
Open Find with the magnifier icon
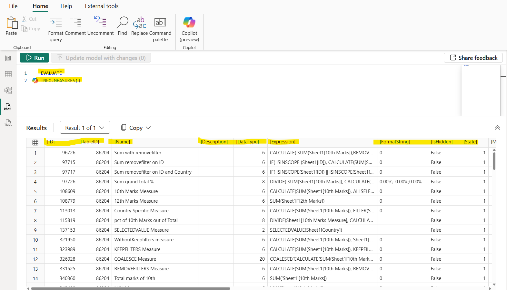click(x=122, y=23)
